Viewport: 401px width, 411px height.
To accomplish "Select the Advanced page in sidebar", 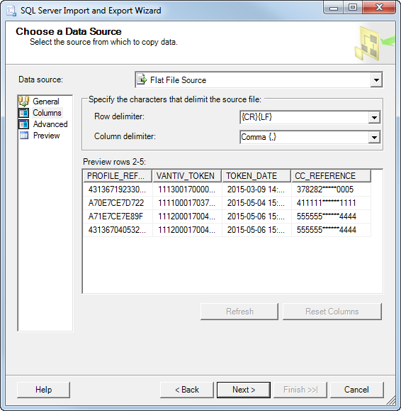I will (x=50, y=124).
